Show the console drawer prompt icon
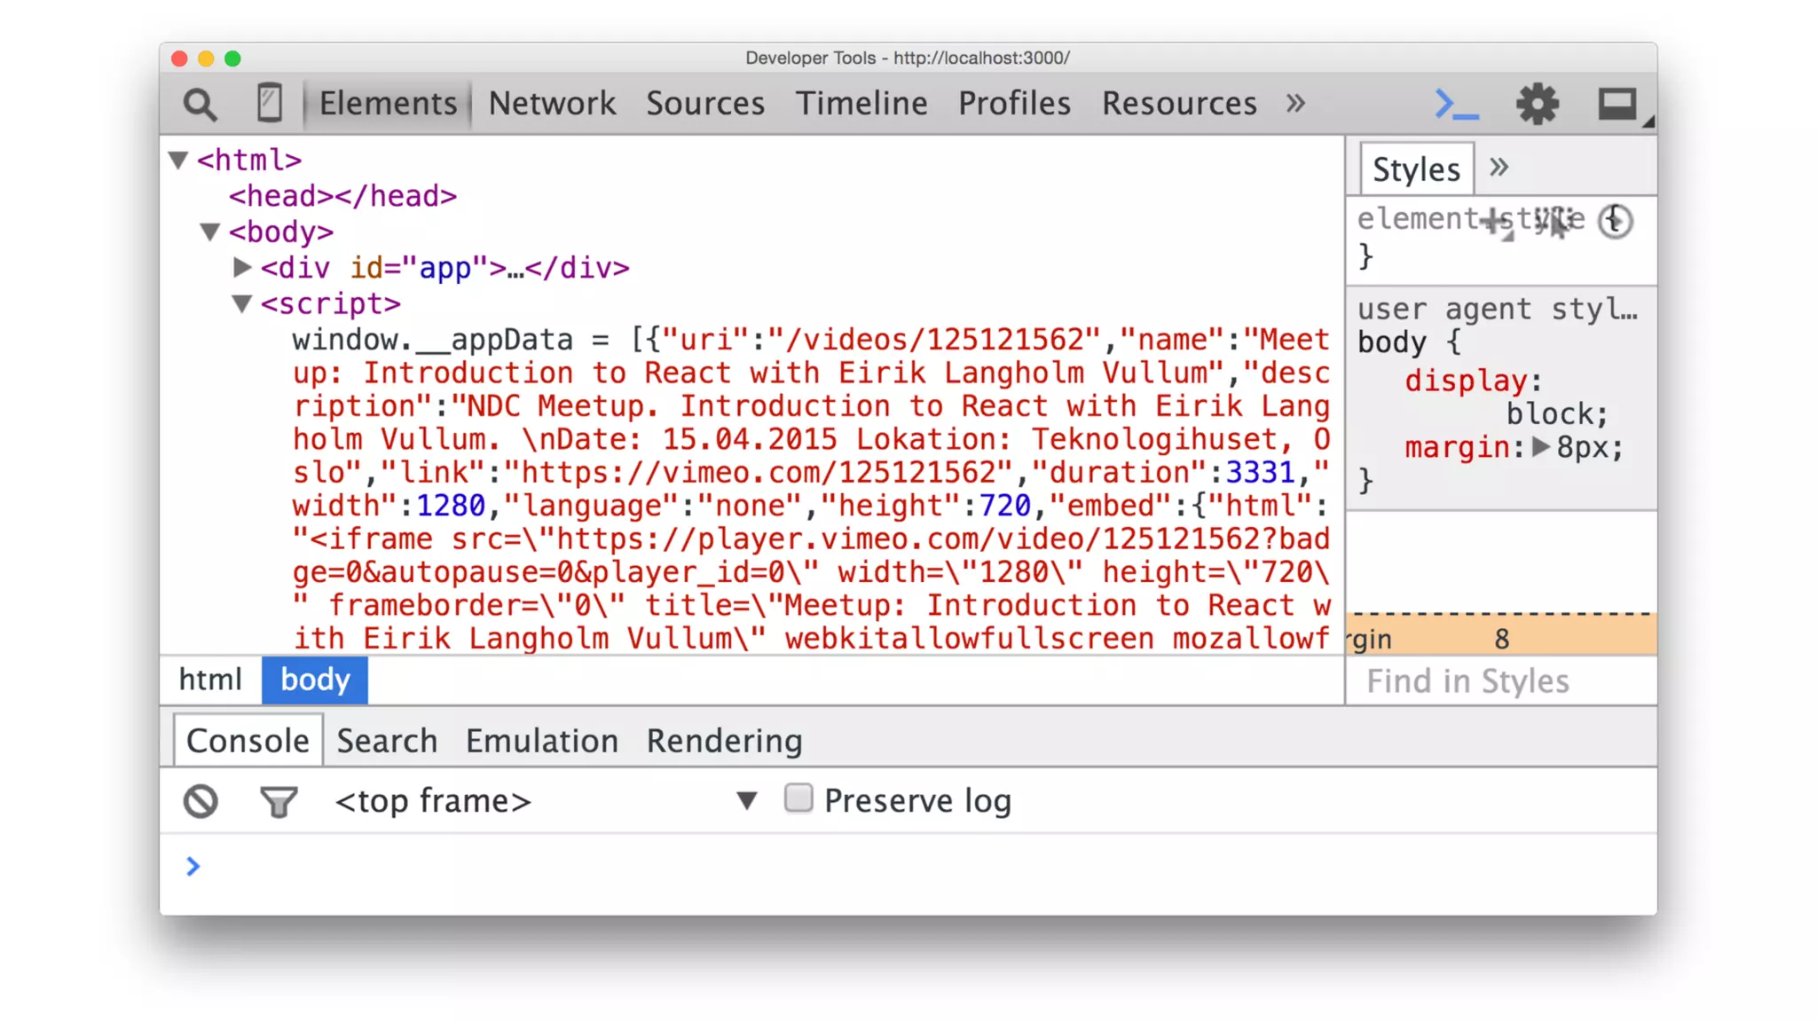Image resolution: width=1817 pixels, height=1022 pixels. 1456,105
